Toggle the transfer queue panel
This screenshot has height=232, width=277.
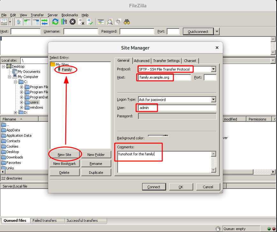pos(44,22)
